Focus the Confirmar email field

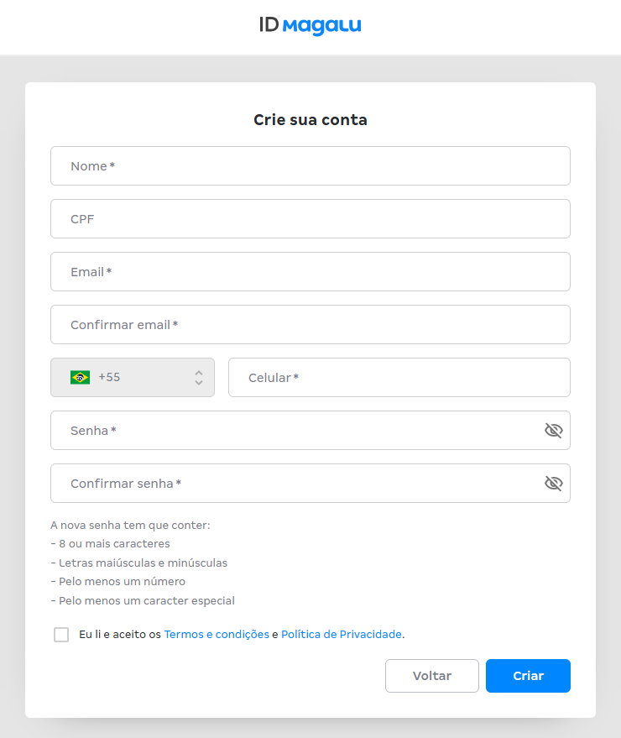[x=310, y=325]
